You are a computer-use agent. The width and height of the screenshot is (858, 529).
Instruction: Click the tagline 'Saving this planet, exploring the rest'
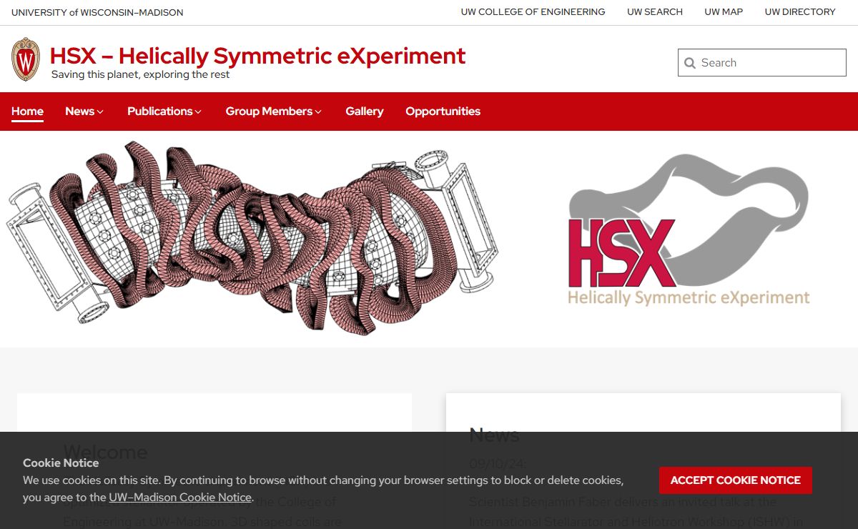pos(140,74)
